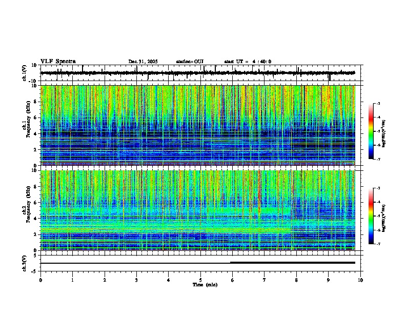The image size is (406, 314).
Task: Click time axis tick label "7"
Action: point(265,280)
